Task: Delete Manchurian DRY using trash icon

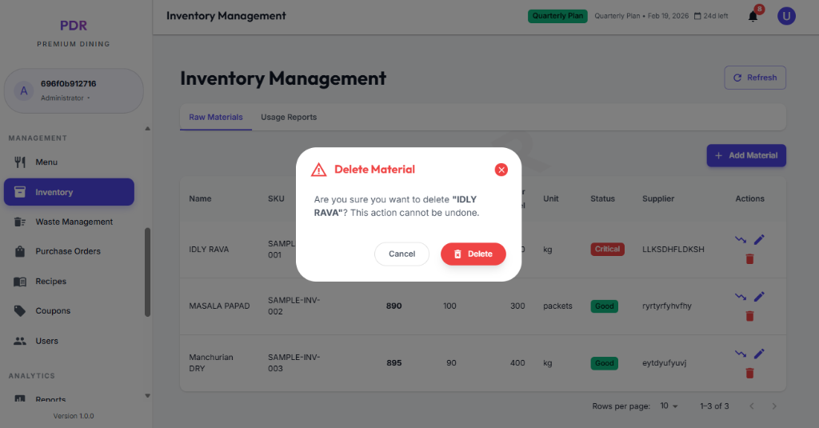Action: tap(749, 373)
